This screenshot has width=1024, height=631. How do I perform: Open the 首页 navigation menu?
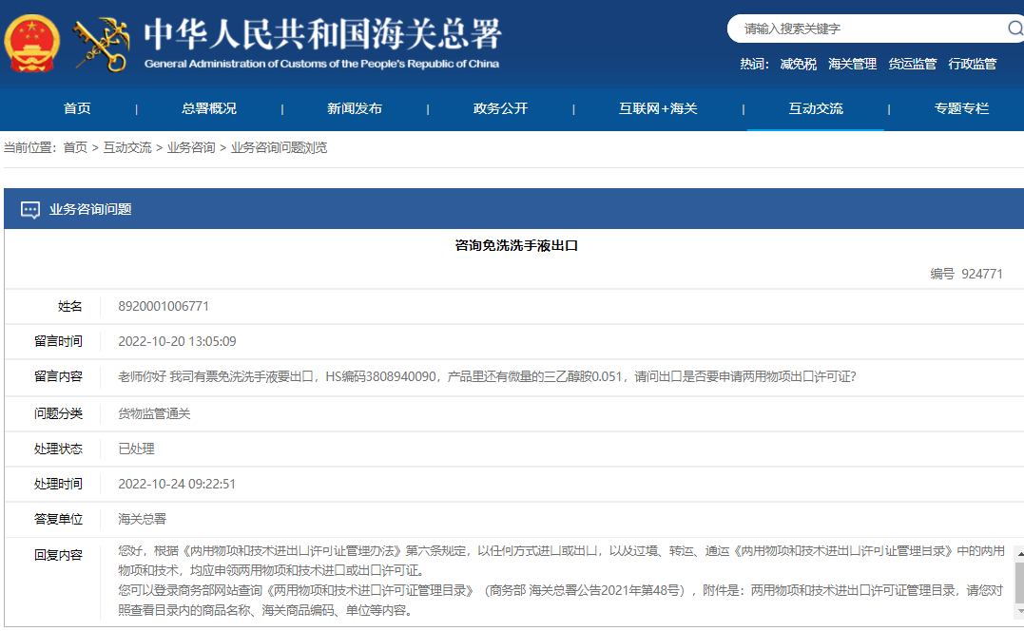76,107
